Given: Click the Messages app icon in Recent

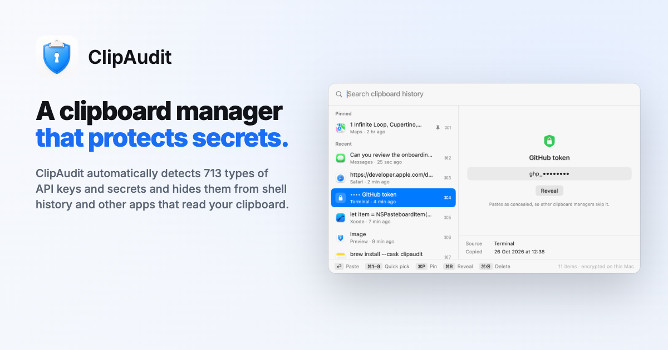Looking at the screenshot, I should point(341,158).
